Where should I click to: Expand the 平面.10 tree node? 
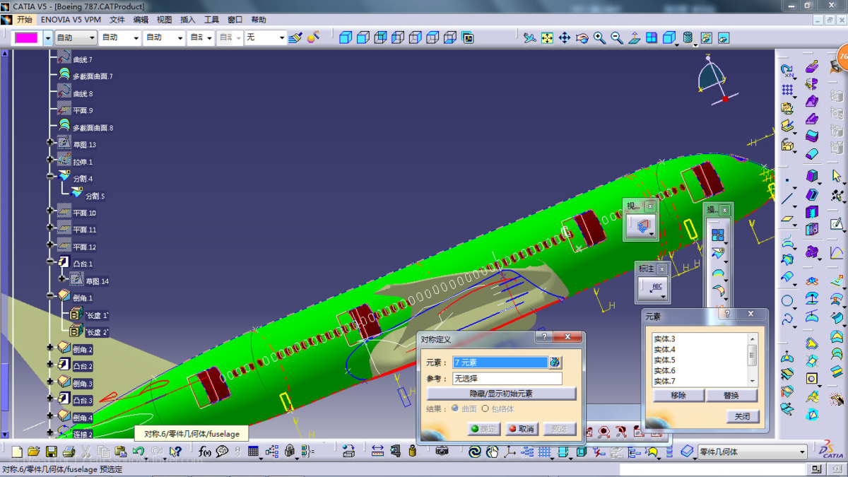[x=50, y=211]
